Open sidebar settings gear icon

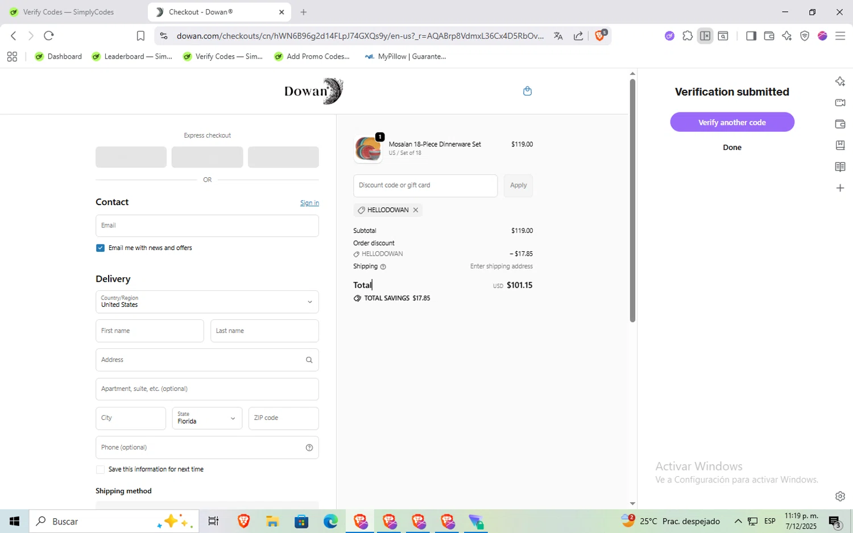[840, 496]
